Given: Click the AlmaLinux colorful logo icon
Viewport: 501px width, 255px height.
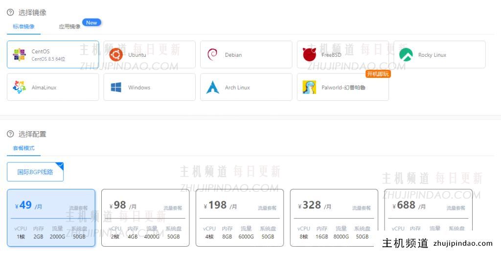Looking at the screenshot, I should click(19, 87).
